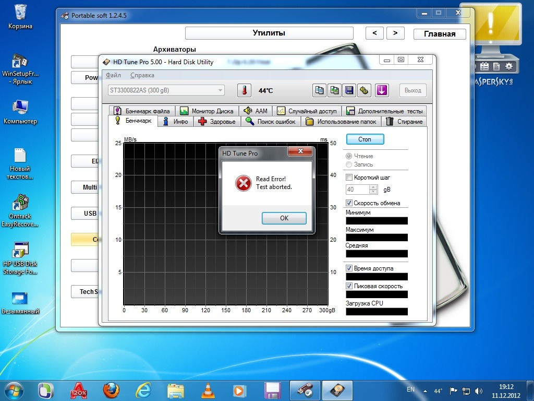
Task: Toggle the Пиковая скорость checkbox
Action: 349,286
